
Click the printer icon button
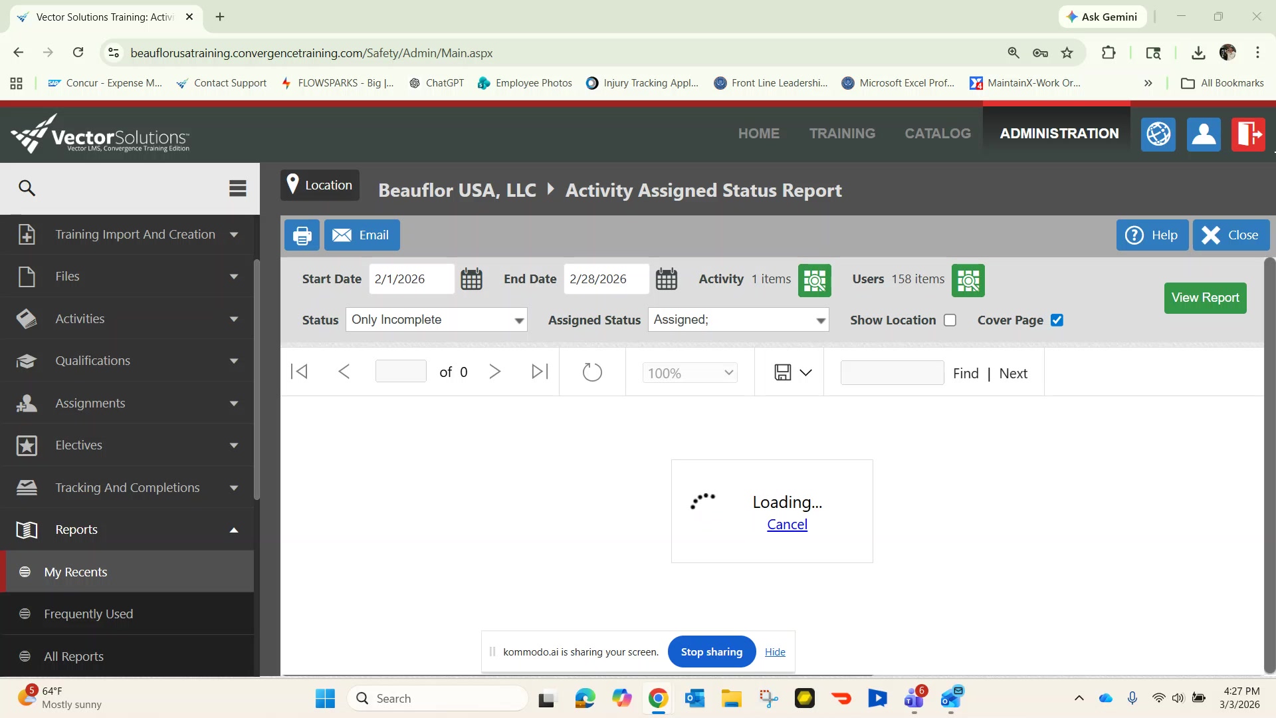302,235
